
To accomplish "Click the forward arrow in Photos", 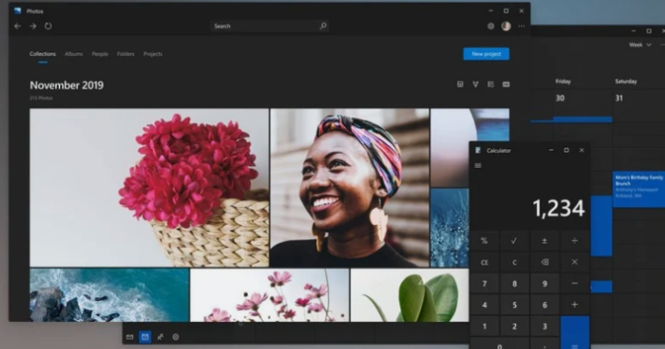I will click(33, 26).
